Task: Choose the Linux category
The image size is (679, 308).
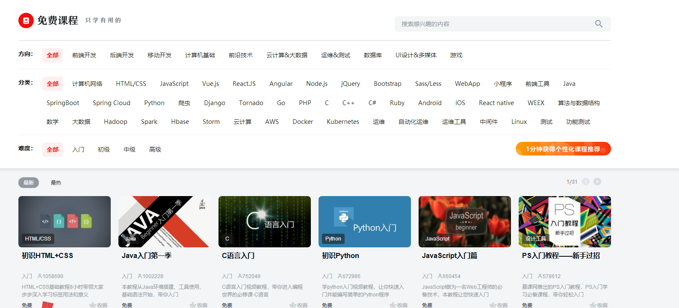Action: click(519, 122)
